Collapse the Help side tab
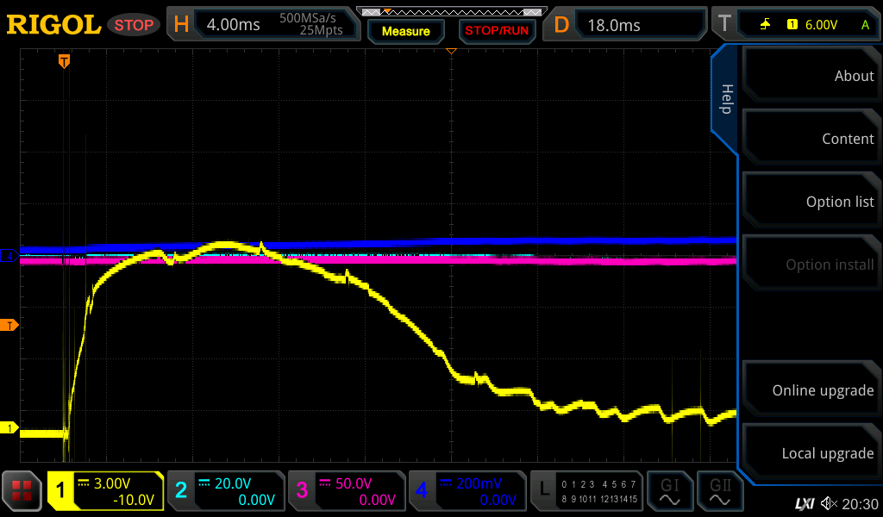The width and height of the screenshot is (883, 517). [726, 99]
